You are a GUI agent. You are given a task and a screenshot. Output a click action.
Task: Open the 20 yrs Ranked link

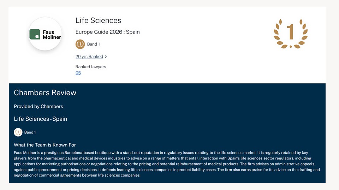(89, 56)
